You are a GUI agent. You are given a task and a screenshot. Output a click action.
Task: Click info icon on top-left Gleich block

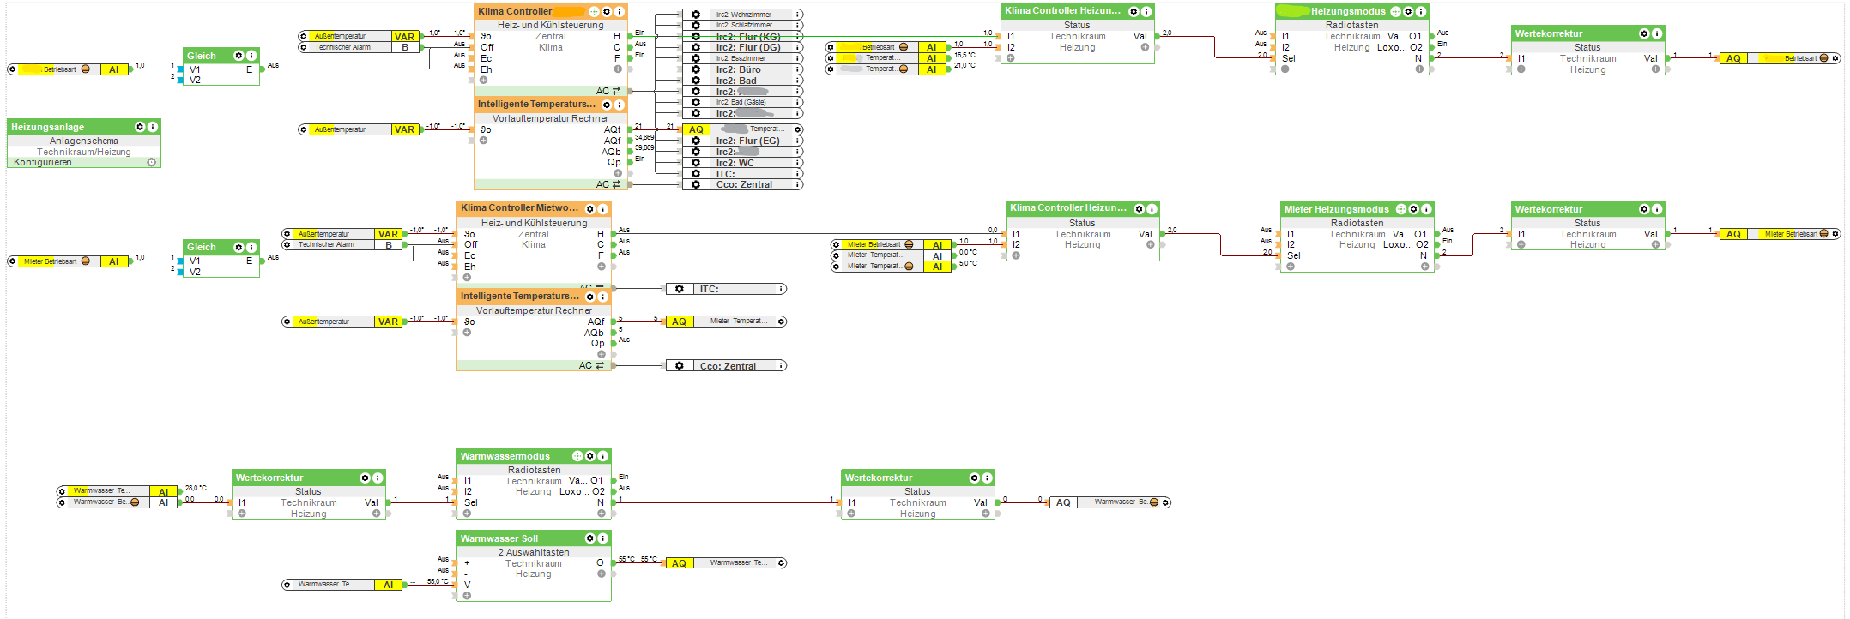click(251, 56)
